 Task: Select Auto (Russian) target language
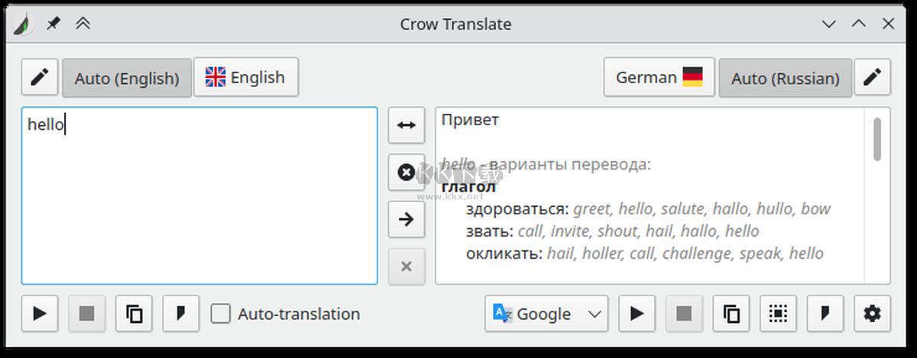tap(785, 78)
